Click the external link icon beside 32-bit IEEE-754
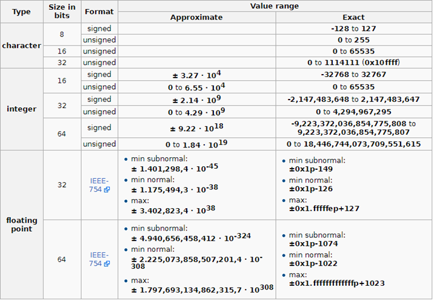The image size is (434, 301). point(107,189)
